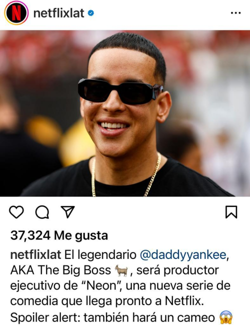
Task: Click the gold chain necklace in the photo
Action: (x=126, y=175)
